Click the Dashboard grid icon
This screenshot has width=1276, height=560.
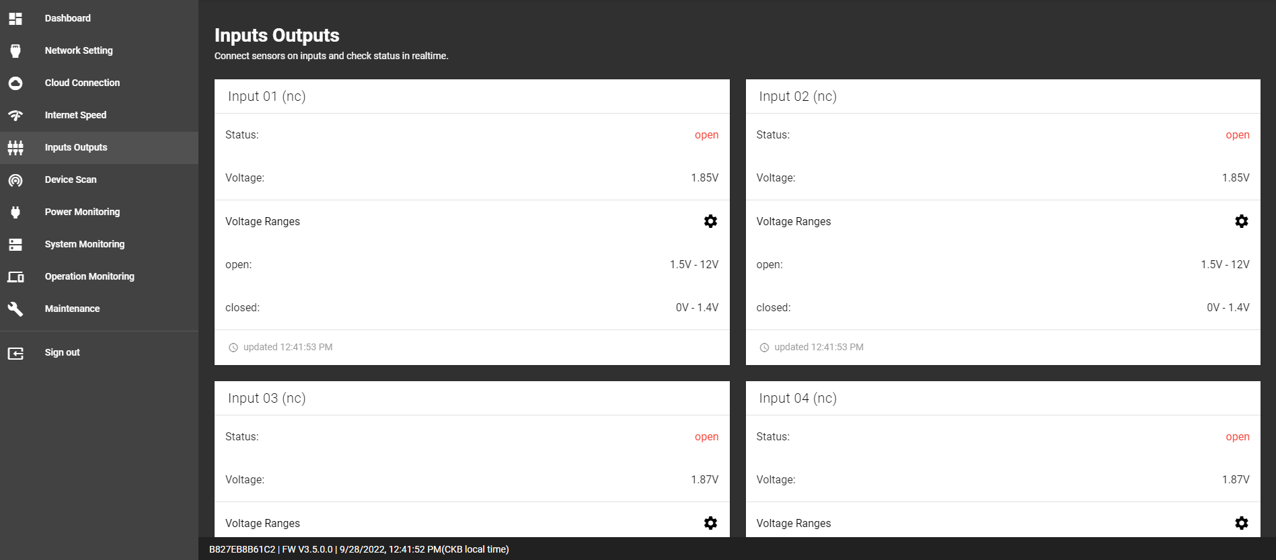(15, 18)
